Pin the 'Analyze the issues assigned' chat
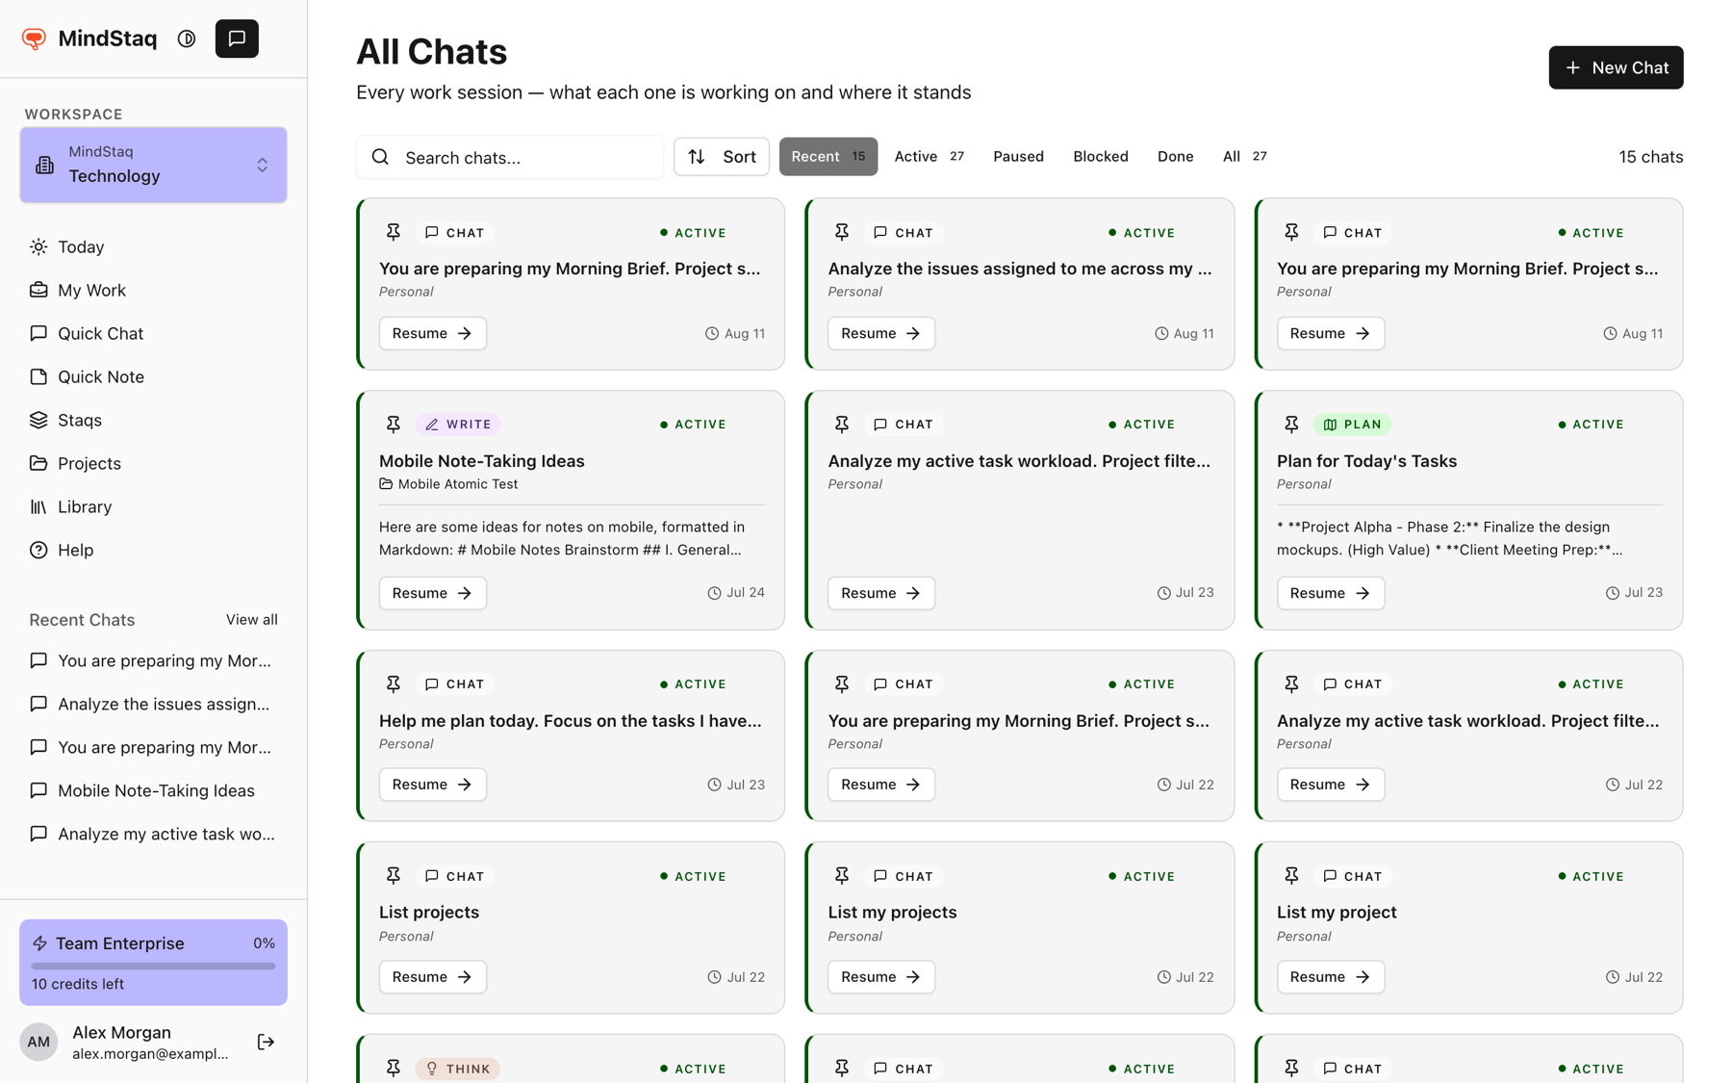This screenshot has height=1083, width=1732. tap(842, 232)
